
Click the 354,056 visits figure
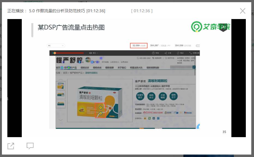[179, 45]
